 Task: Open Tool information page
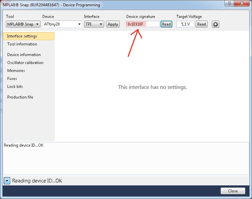[22, 44]
